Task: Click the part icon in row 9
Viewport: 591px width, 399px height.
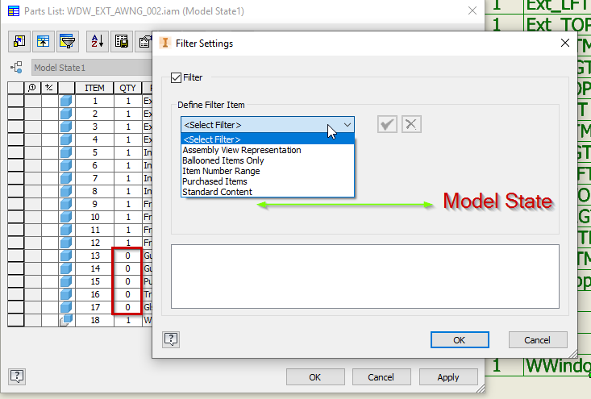Action: point(66,204)
